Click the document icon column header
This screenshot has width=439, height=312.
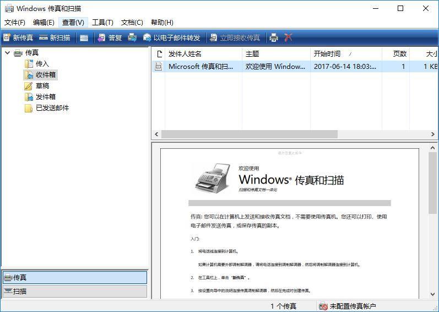point(159,54)
